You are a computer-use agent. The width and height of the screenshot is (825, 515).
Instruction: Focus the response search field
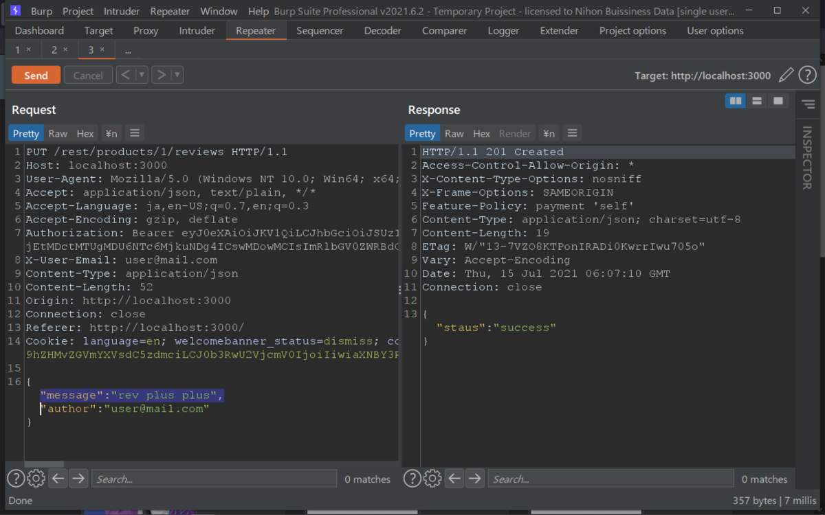click(x=610, y=479)
